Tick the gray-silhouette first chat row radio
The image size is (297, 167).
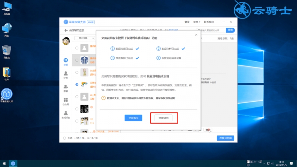click(77, 48)
